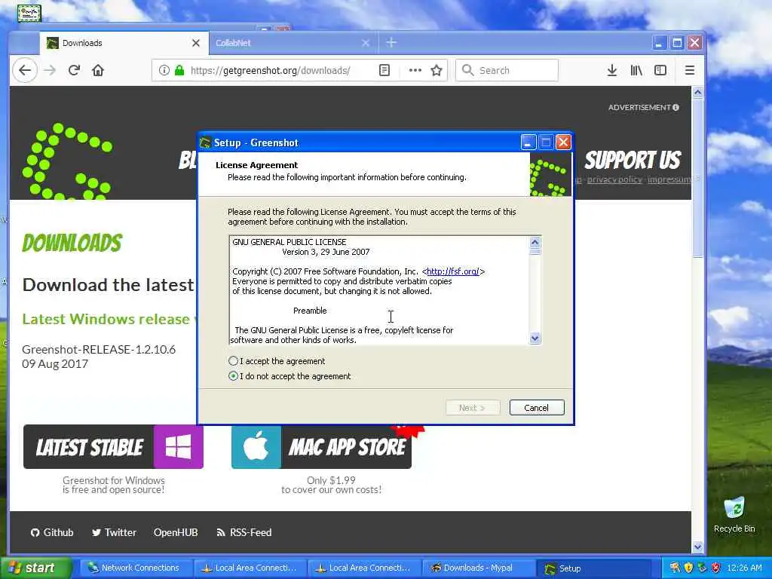Click the network tray icon left of red shield
Viewport: 772px width, 579px height.
coord(702,568)
